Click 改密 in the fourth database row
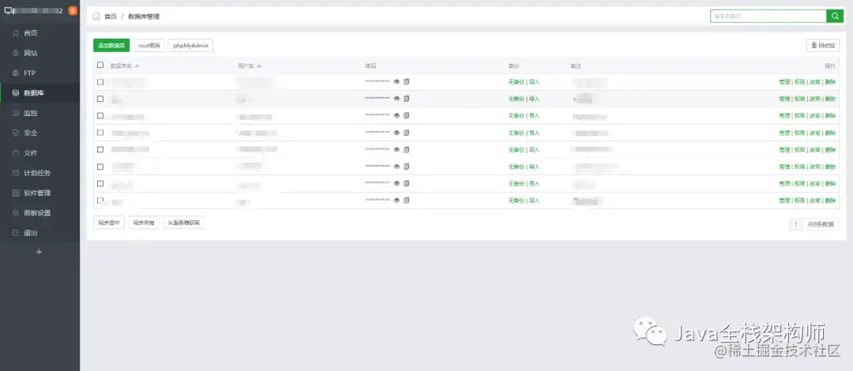The width and height of the screenshot is (853, 371). 814,133
